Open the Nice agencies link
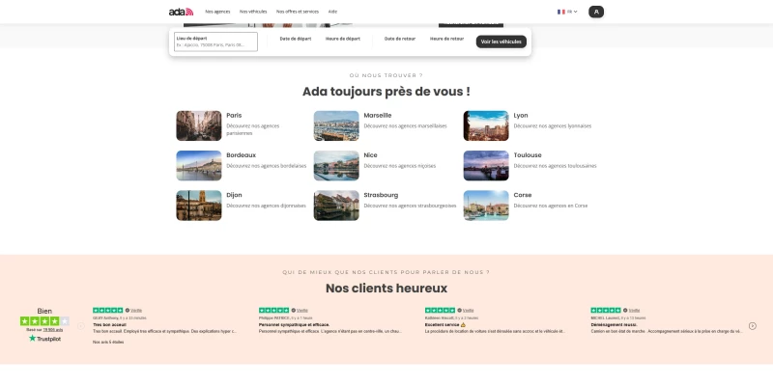Image resolution: width=773 pixels, height=386 pixels. [x=370, y=155]
